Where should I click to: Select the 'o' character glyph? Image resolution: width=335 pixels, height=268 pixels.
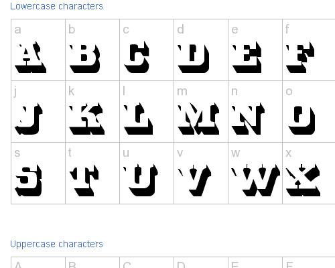pyautogui.click(x=301, y=120)
